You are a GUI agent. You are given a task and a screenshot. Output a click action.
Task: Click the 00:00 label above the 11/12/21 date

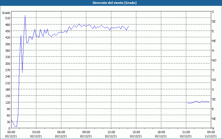[211, 132]
